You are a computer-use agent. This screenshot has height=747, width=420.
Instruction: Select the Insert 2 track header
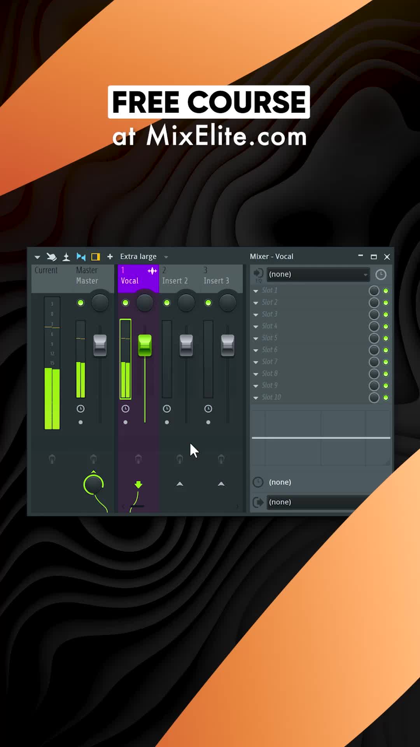click(179, 278)
